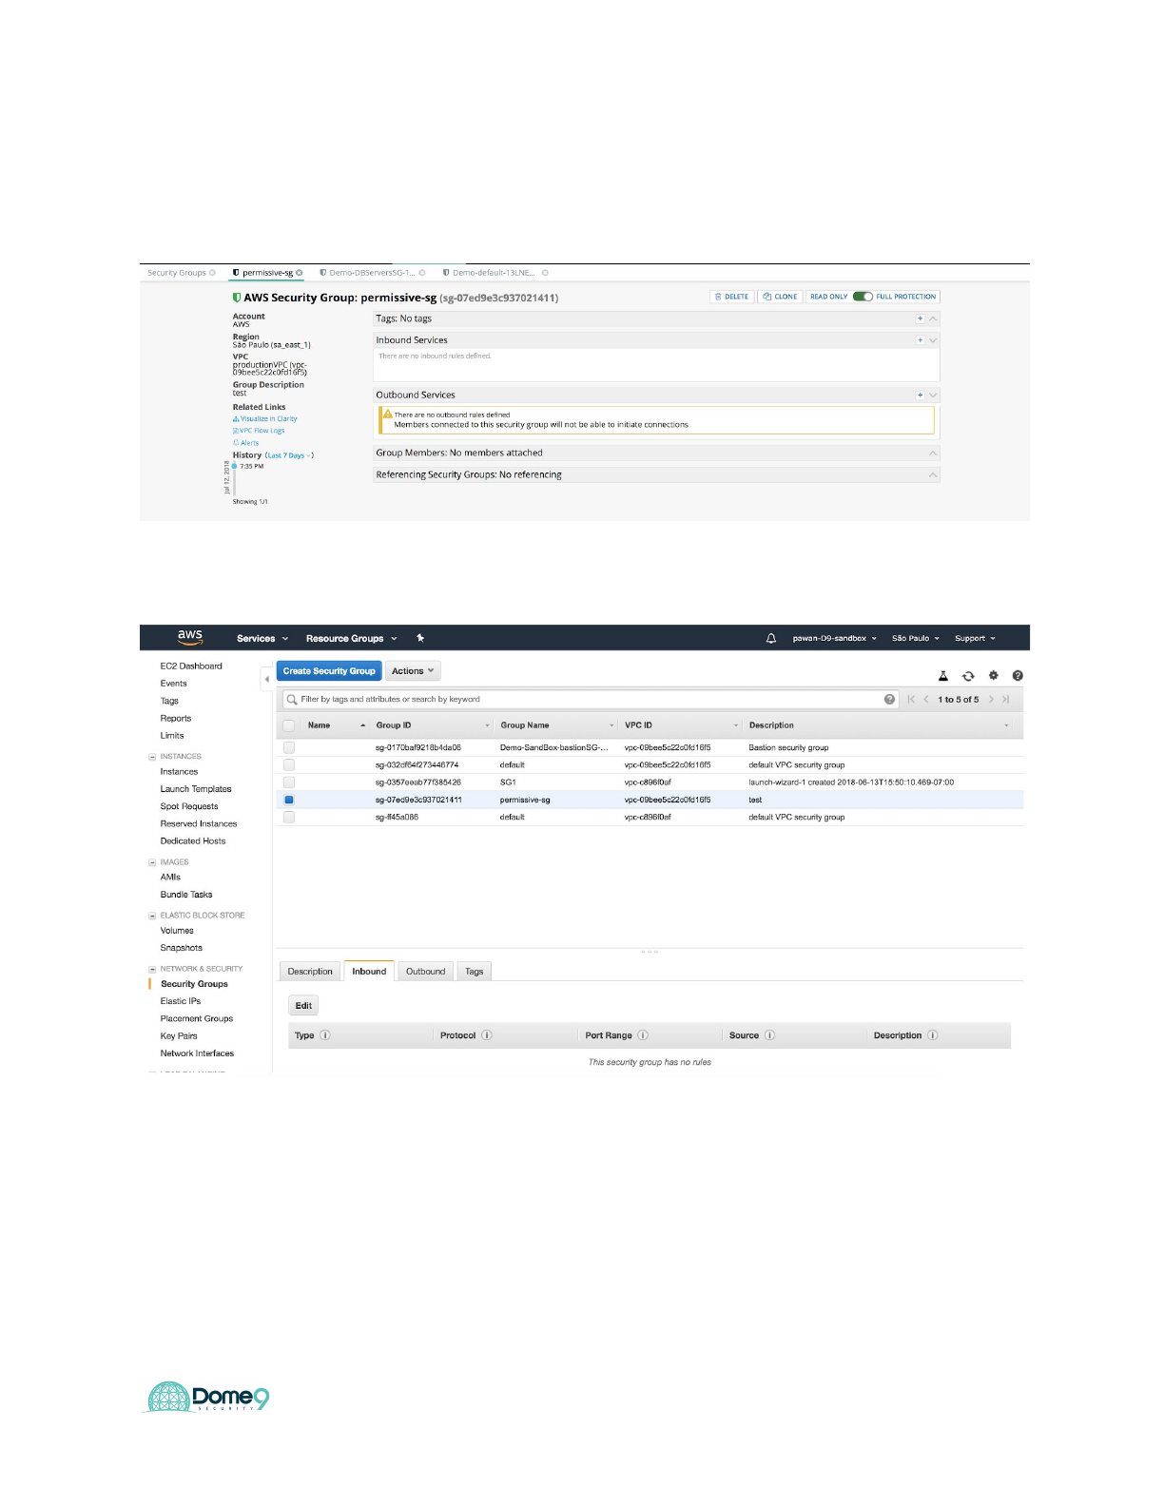Toggle Read Only / Full Protection switch
Screen dimensions: 1164x1506
pos(863,297)
